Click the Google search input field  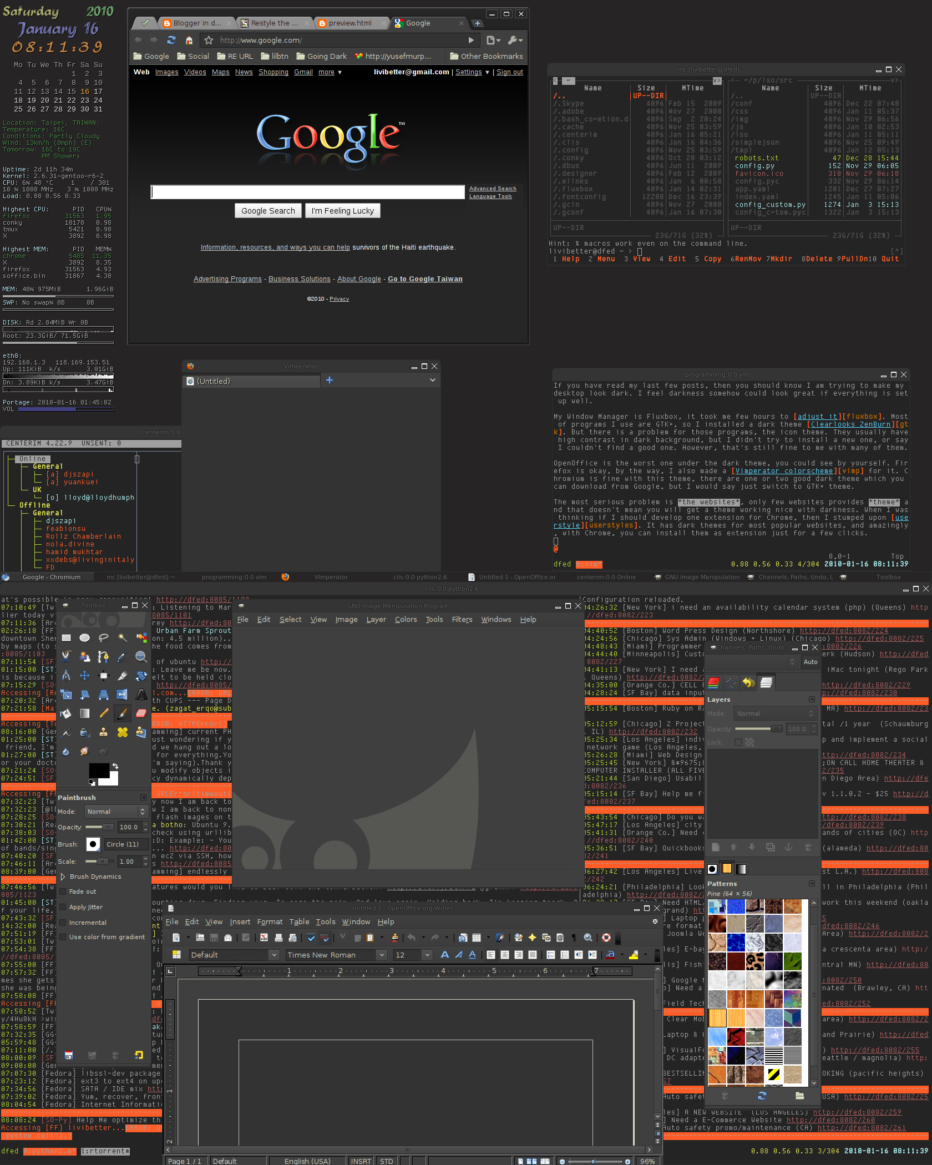[307, 192]
